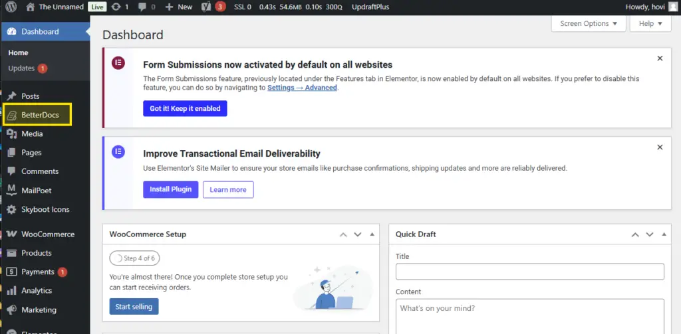Screen dimensions: 681x334
Task: Click Elementor logo in Email Deliverability notice
Action: click(118, 151)
